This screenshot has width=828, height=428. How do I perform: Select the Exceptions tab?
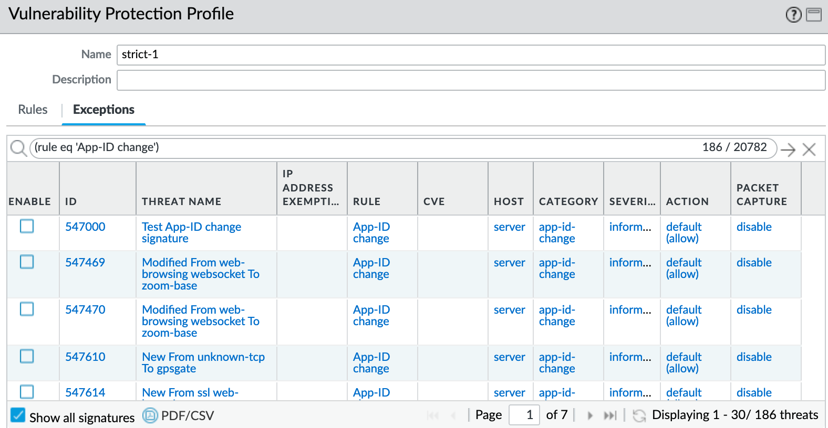point(103,110)
